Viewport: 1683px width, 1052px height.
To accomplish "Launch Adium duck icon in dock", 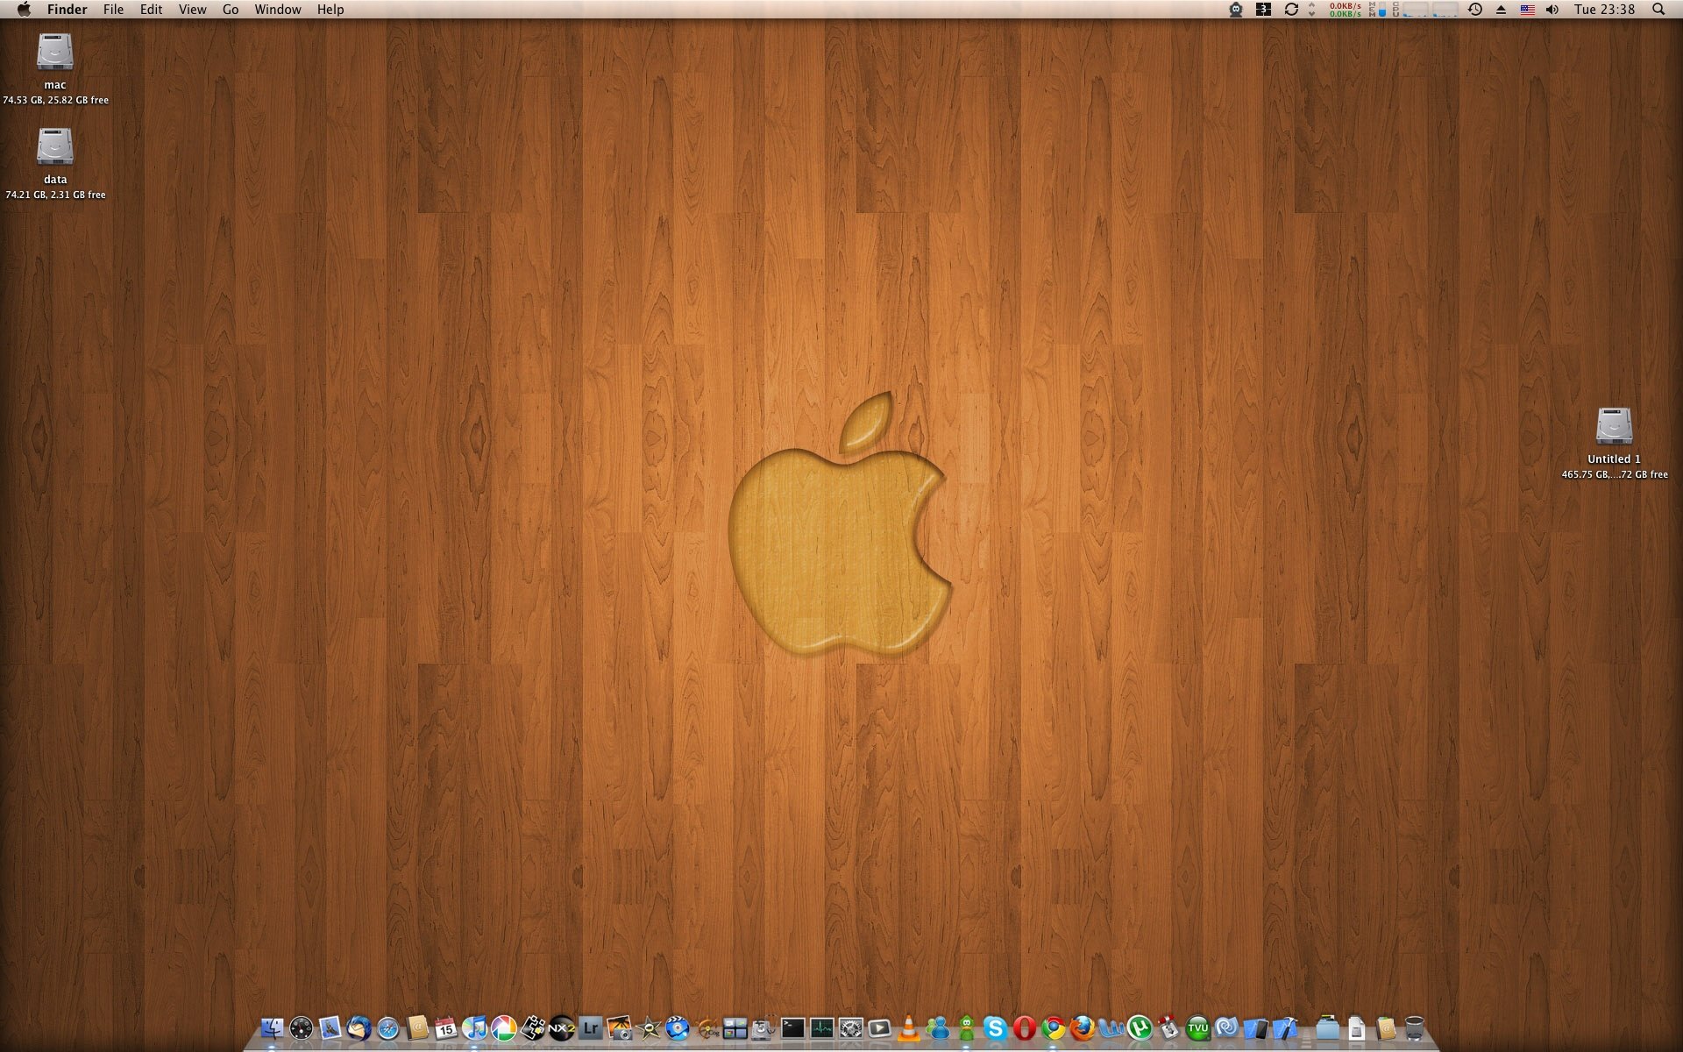I will tap(967, 1027).
